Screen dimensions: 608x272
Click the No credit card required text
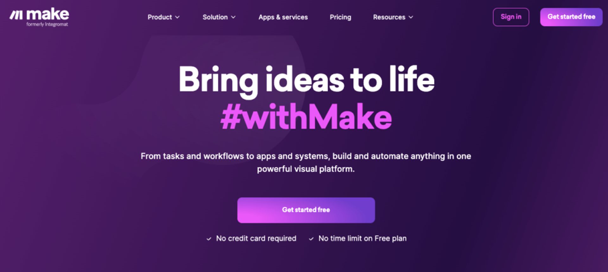point(256,239)
